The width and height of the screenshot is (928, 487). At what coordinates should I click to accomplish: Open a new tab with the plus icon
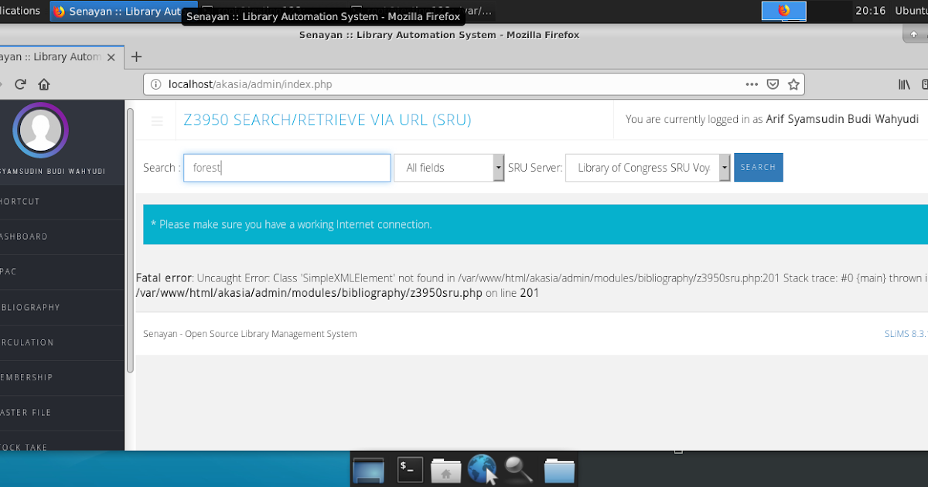(137, 56)
